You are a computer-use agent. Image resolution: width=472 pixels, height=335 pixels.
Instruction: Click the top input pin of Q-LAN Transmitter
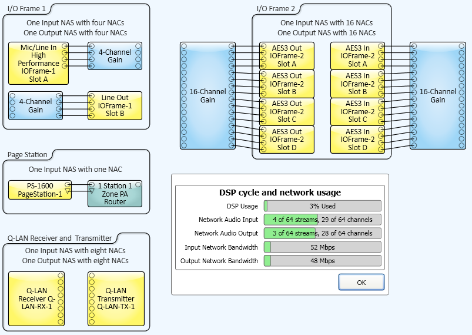click(x=92, y=276)
